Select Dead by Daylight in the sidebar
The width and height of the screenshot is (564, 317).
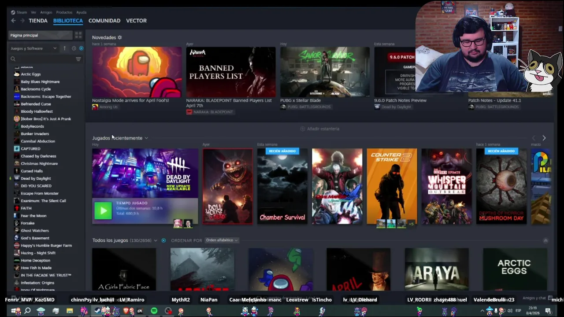click(36, 178)
